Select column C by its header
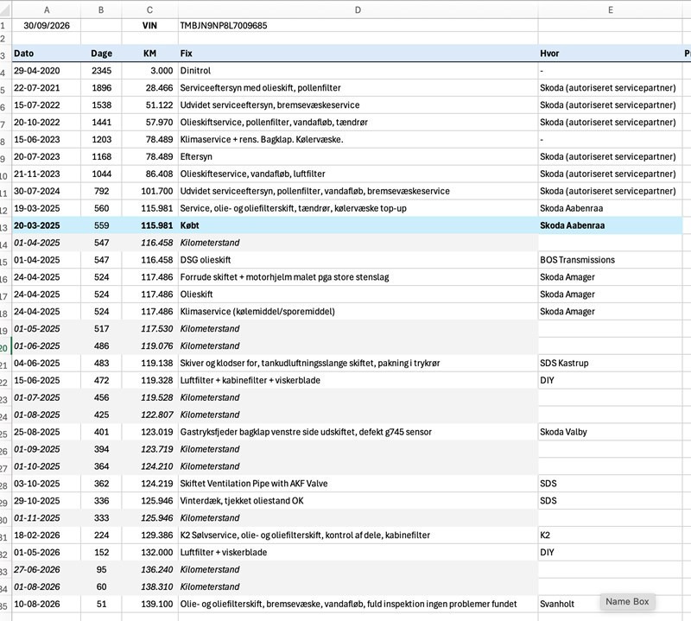This screenshot has height=621, width=691. [x=149, y=10]
